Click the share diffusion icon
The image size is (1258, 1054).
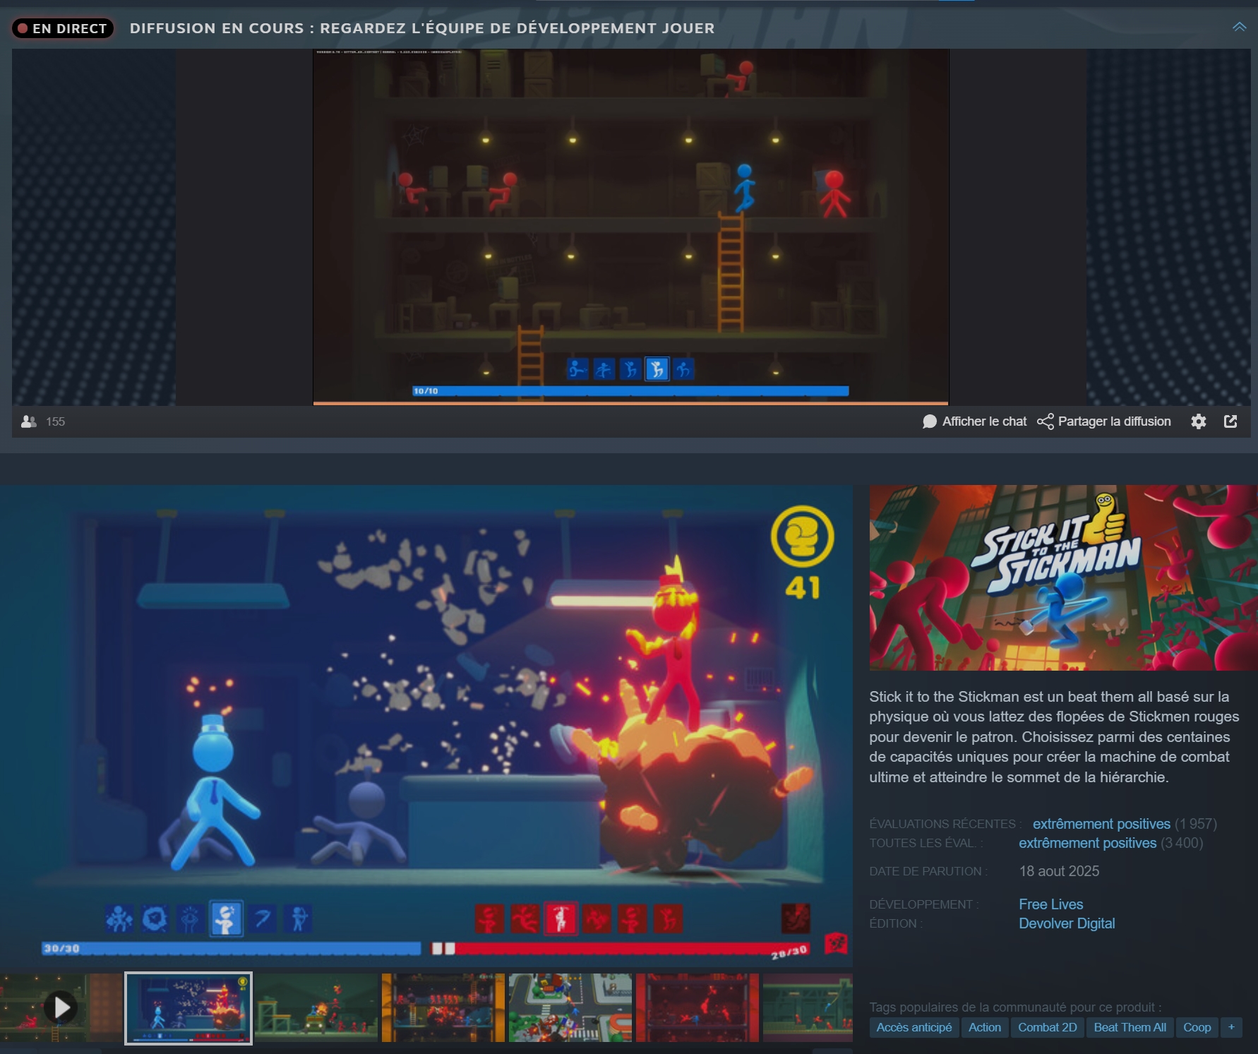click(x=1046, y=421)
